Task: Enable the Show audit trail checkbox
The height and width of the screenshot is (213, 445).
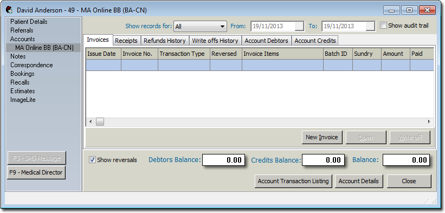Action: pos(383,25)
